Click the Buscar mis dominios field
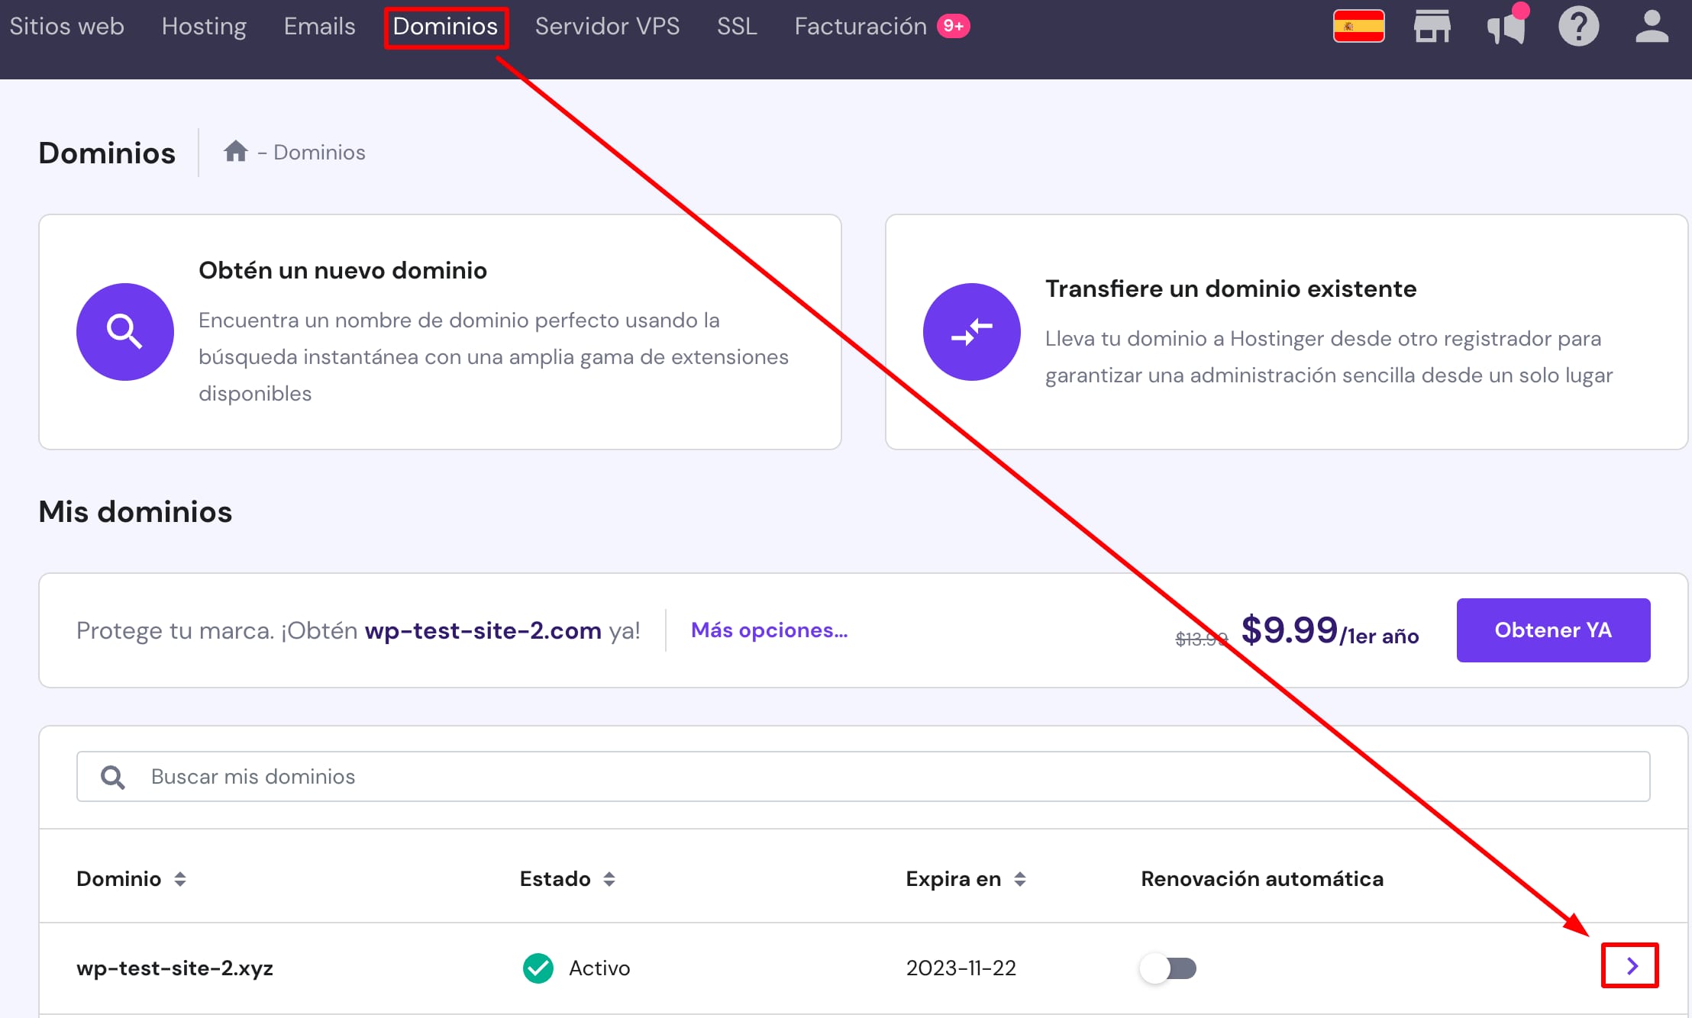This screenshot has height=1018, width=1692. 863,777
